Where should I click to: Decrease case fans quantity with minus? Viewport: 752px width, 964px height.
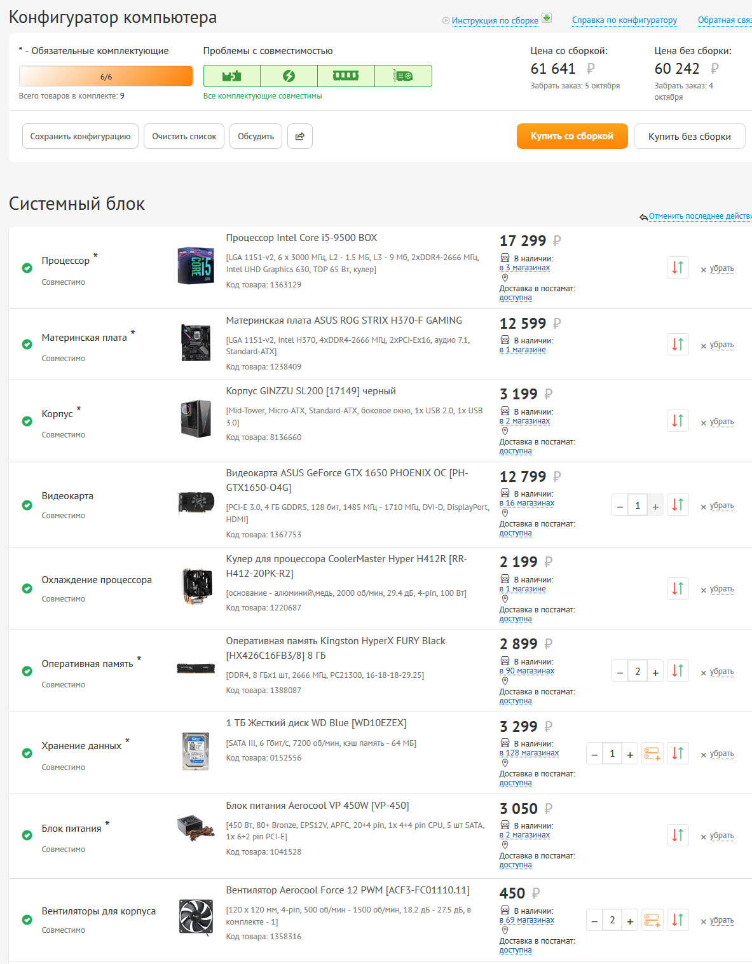[594, 921]
